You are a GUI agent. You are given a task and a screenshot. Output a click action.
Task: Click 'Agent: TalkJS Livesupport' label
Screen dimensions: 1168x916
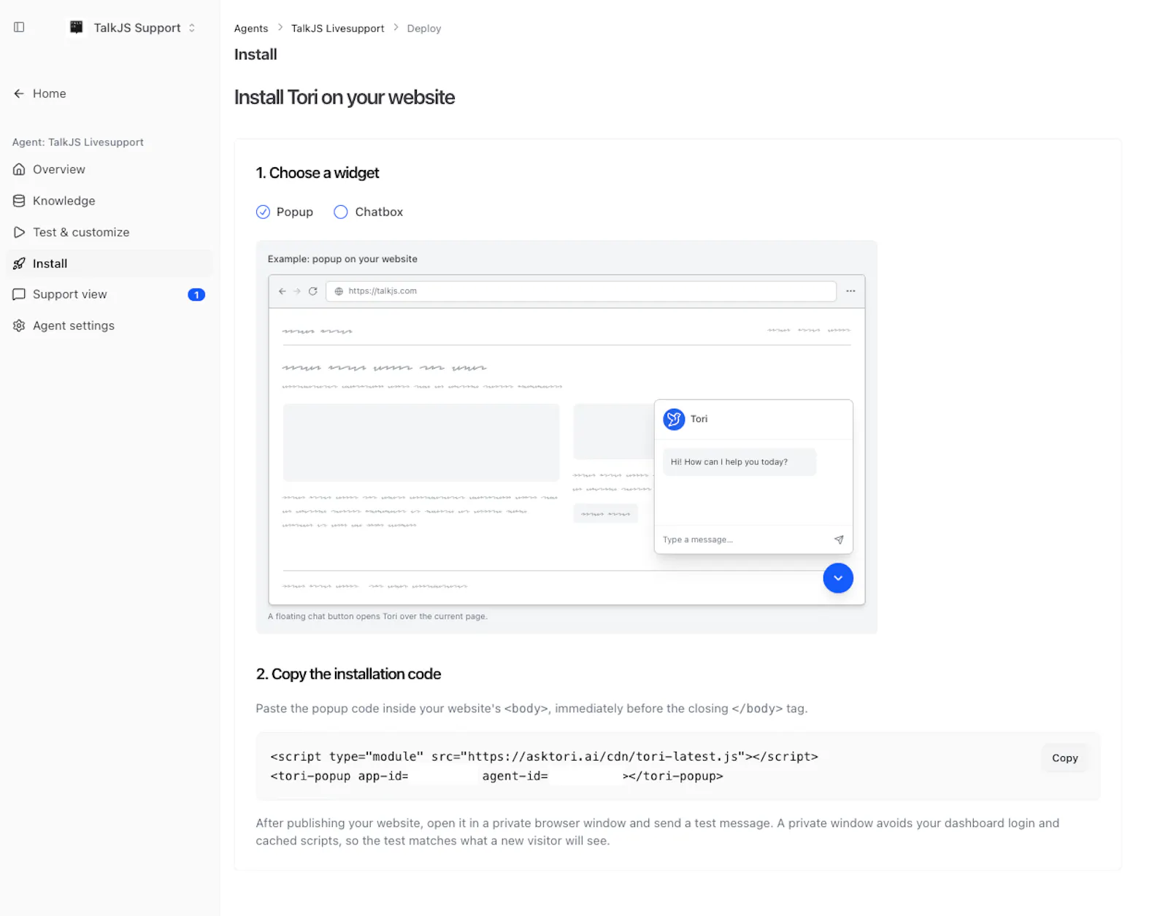[78, 142]
